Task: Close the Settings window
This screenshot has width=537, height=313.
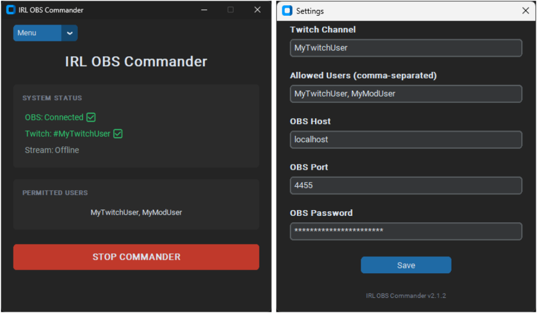Action: [x=525, y=11]
